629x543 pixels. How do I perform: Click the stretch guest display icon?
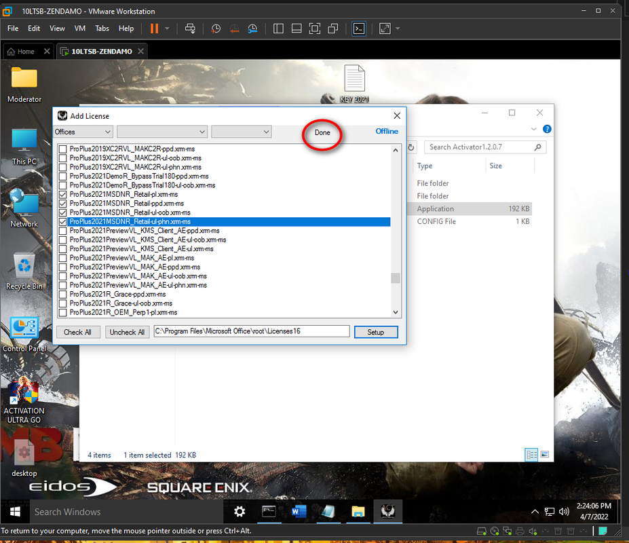[x=385, y=29]
